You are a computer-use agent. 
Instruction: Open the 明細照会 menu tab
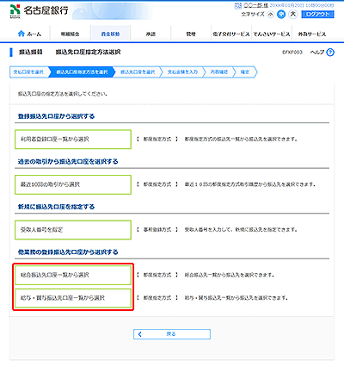pos(70,34)
